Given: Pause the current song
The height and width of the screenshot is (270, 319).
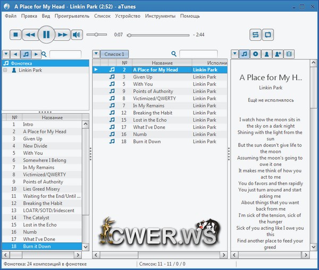Looking at the screenshot, I should (x=46, y=35).
